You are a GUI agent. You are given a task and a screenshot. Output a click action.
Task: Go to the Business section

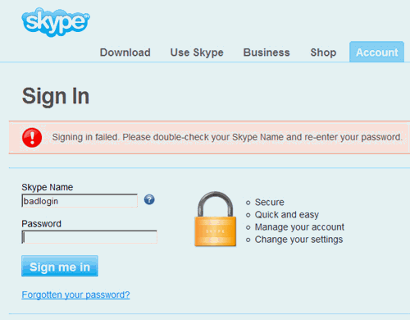(266, 53)
